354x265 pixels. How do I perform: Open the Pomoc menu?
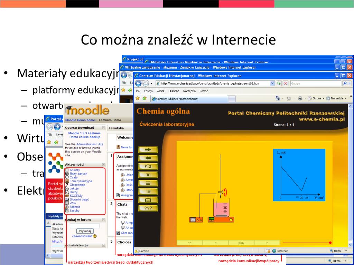[204, 91]
